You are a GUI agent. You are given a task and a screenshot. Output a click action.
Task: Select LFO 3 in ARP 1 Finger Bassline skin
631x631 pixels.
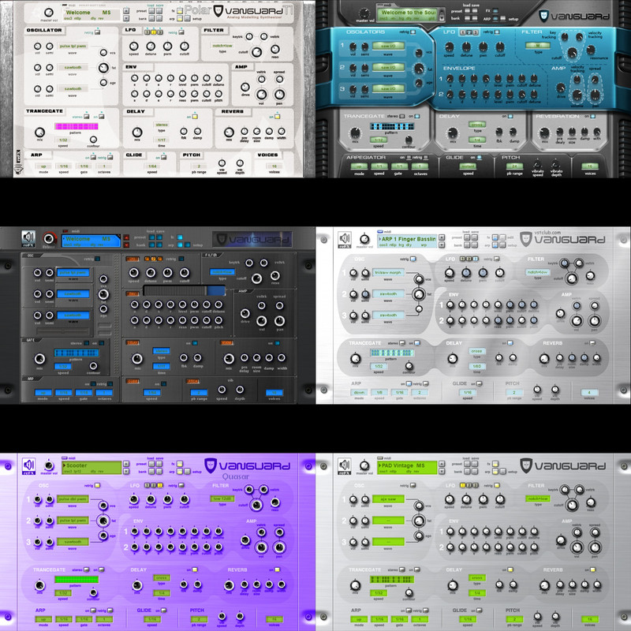[476, 259]
